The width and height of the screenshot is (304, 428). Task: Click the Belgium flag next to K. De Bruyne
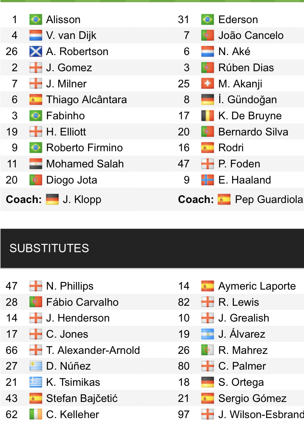pyautogui.click(x=207, y=116)
